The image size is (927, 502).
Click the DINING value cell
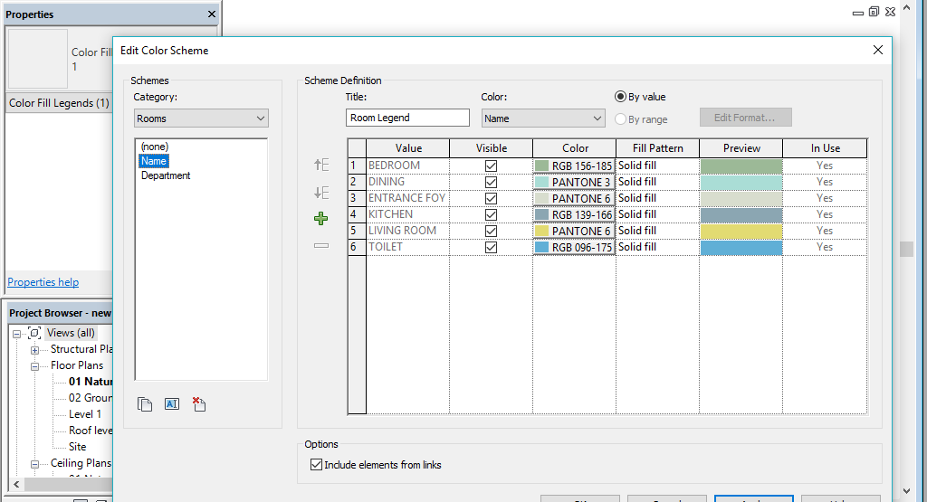click(408, 182)
